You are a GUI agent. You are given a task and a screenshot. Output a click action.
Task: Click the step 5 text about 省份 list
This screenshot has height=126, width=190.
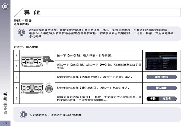pyautogui.click(x=99, y=98)
